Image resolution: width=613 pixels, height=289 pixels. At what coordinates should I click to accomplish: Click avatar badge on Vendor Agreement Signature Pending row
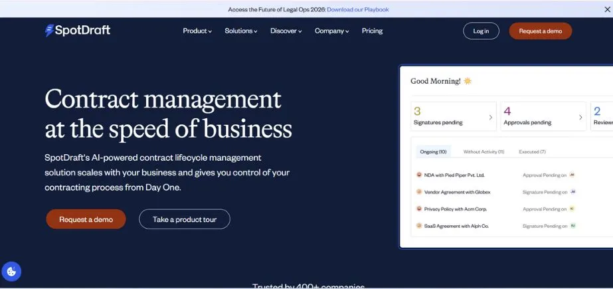(573, 191)
